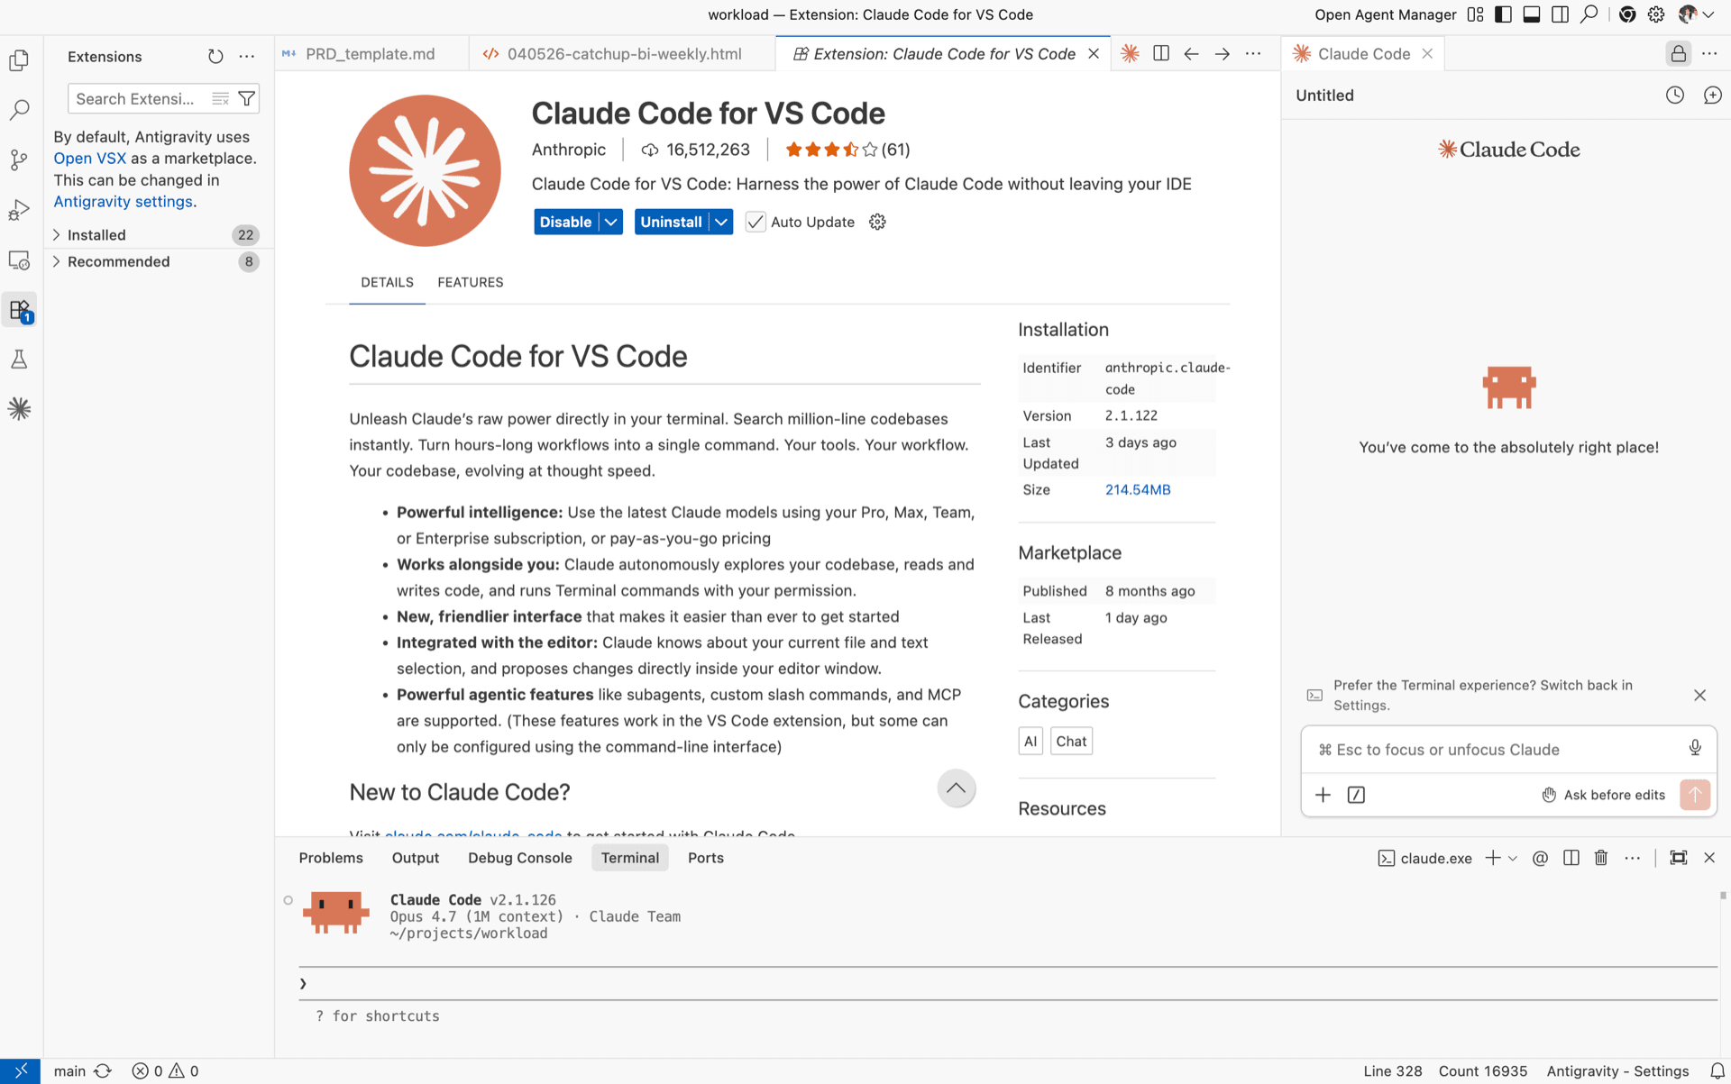
Task: Open new terminal profile dropdown
Action: click(1513, 858)
